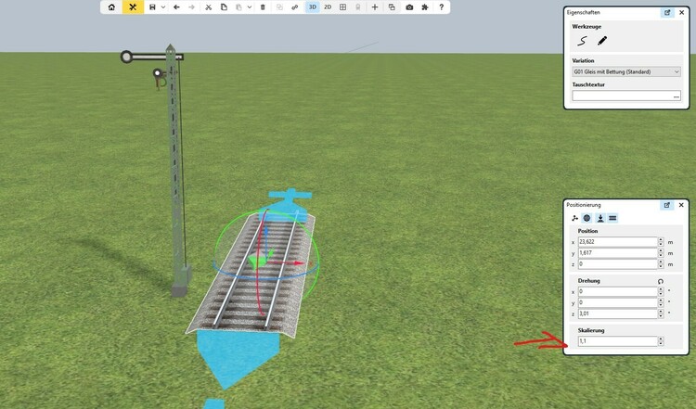Click the chain link icon in toolbar
Image resolution: width=696 pixels, height=409 pixels.
pos(295,7)
